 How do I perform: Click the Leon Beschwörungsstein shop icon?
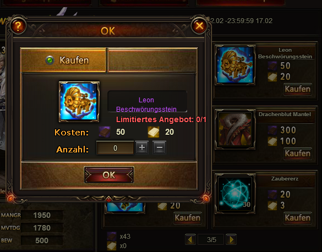click(235, 65)
